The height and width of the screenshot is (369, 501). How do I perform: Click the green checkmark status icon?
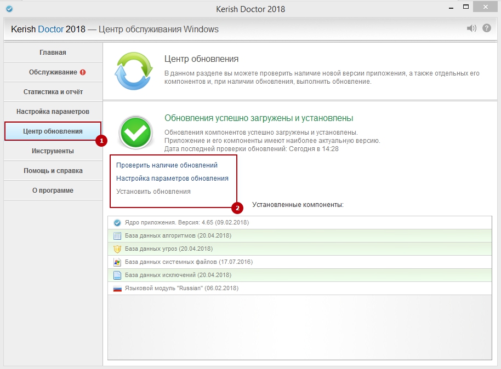click(136, 132)
